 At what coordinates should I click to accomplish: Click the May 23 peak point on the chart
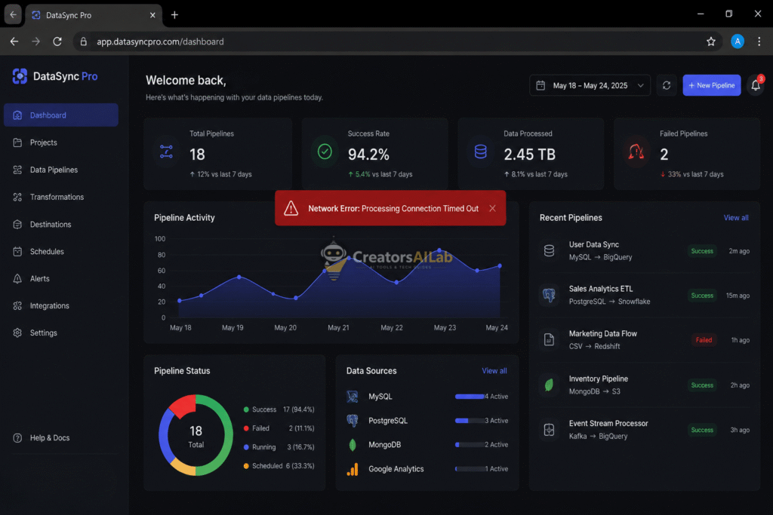pyautogui.click(x=439, y=250)
